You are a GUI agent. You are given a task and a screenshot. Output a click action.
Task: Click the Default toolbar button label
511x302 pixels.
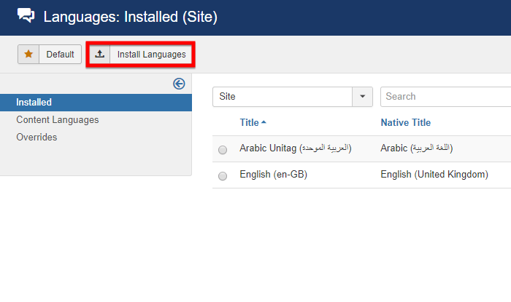[61, 55]
